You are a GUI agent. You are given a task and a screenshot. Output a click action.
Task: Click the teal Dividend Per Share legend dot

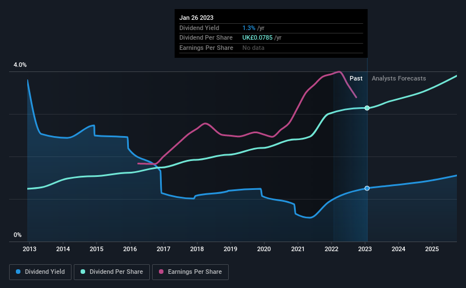tap(83, 272)
